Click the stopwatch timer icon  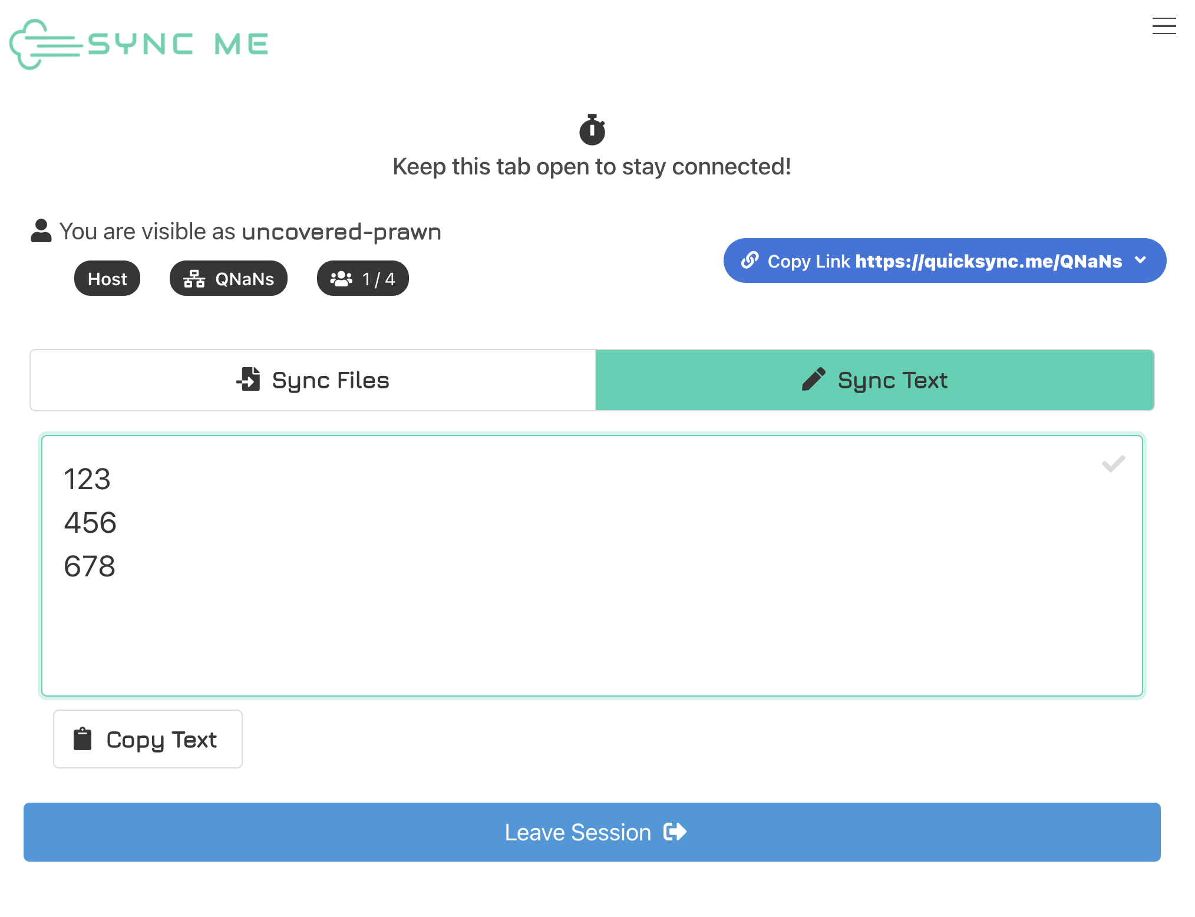coord(592,130)
